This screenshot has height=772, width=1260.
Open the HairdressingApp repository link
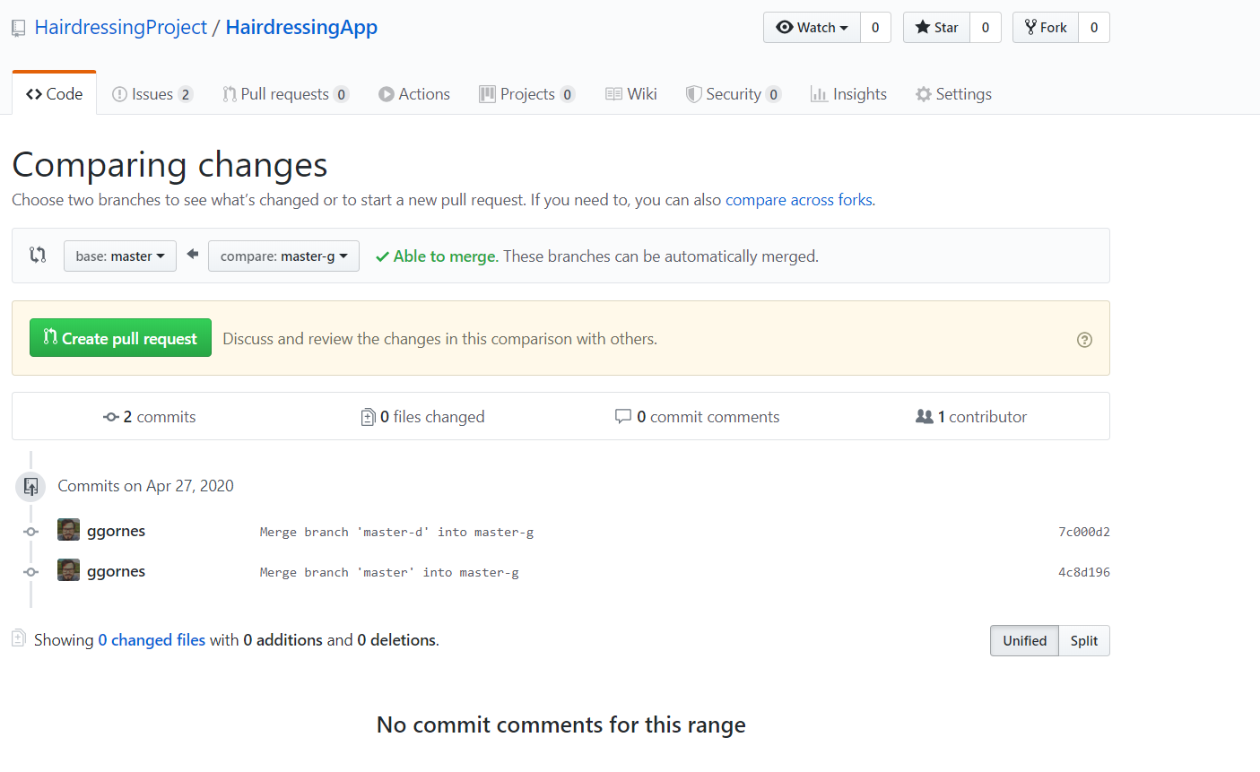(301, 28)
